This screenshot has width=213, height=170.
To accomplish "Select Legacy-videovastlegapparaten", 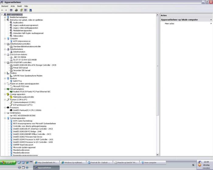I will [x=26, y=28].
